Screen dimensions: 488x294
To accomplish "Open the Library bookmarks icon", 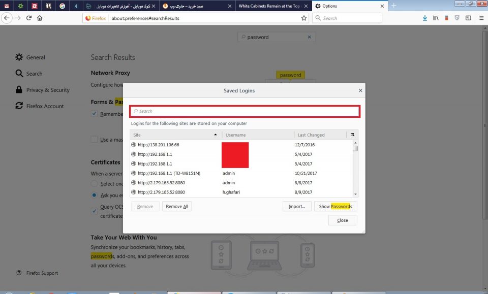I will [x=436, y=18].
